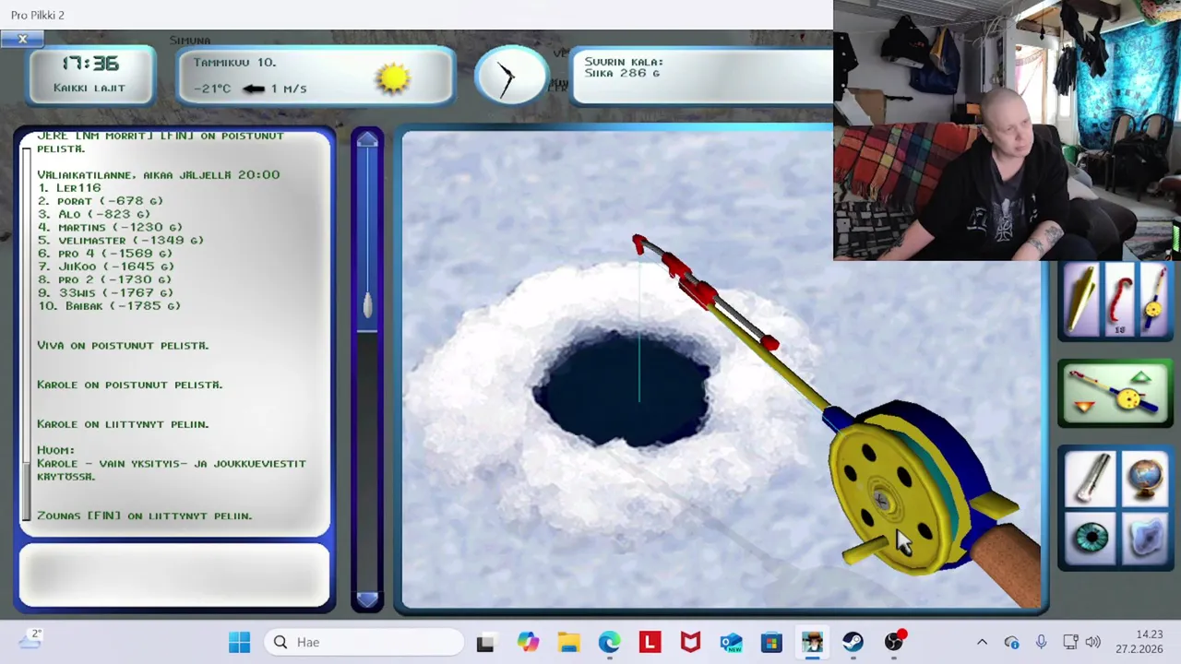Click the sun weather icon
Screen dimensions: 1181x664
[393, 78]
